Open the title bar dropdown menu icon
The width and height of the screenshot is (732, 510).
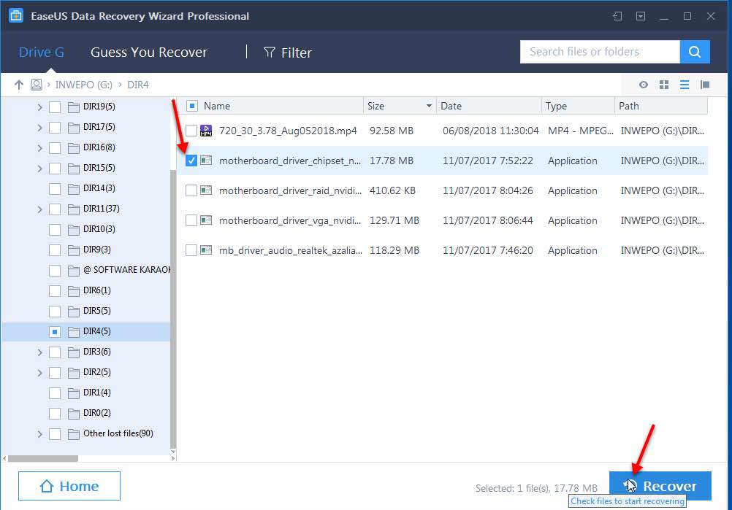[x=641, y=16]
